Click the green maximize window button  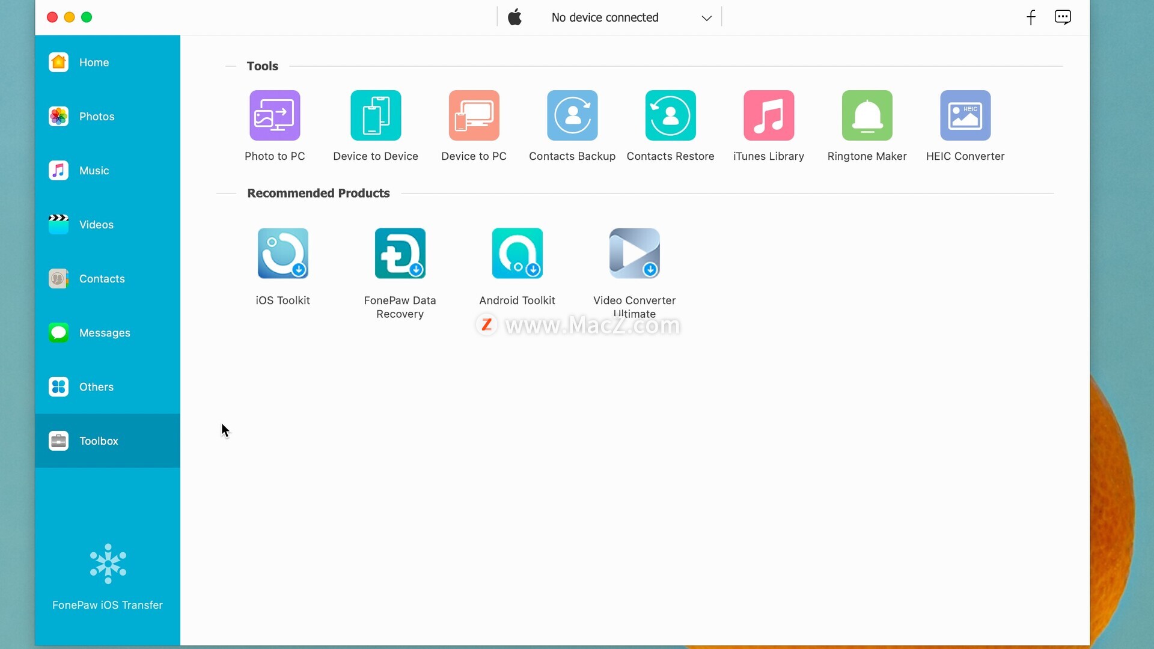pos(87,17)
